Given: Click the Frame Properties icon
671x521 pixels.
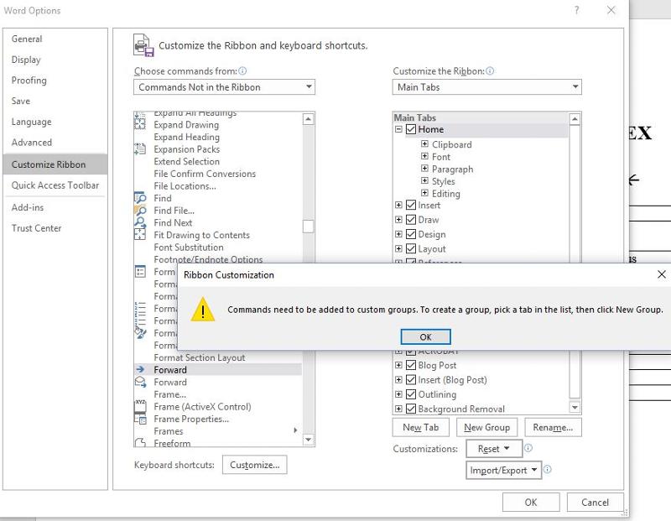Looking at the screenshot, I should tap(140, 419).
